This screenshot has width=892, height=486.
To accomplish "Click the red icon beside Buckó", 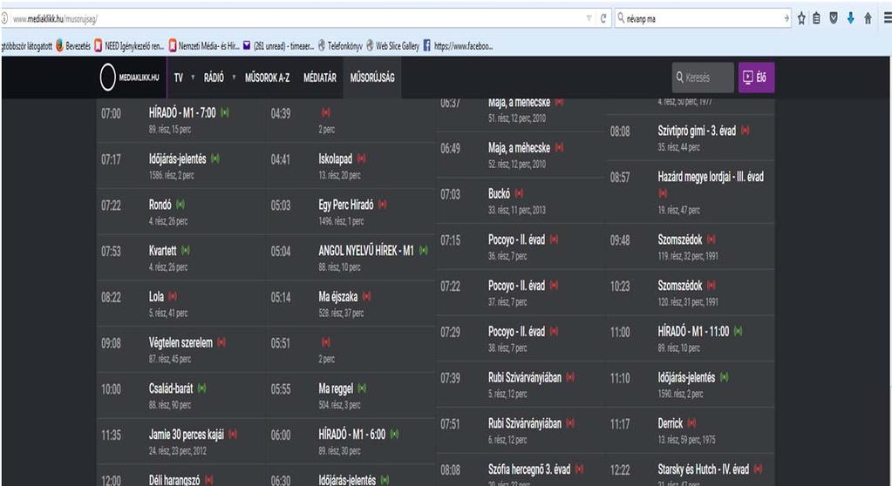I will pyautogui.click(x=519, y=193).
